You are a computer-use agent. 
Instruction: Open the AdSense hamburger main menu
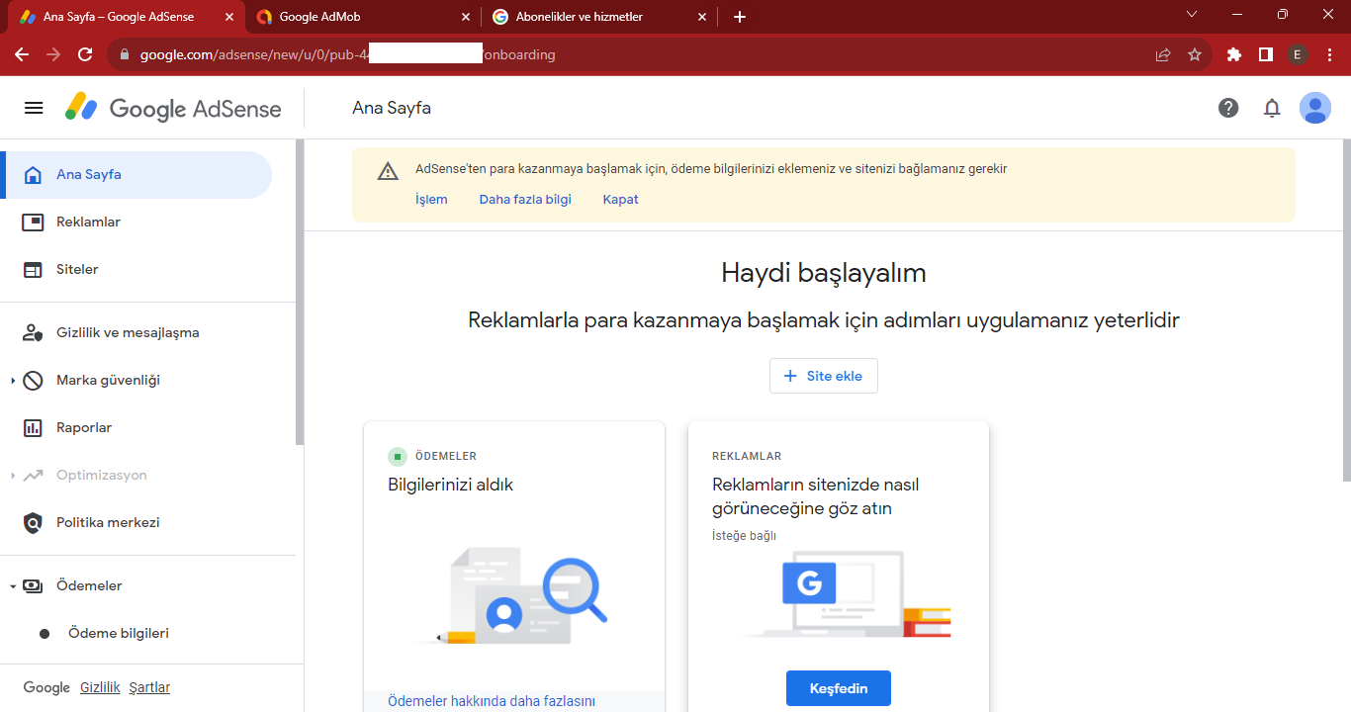34,108
